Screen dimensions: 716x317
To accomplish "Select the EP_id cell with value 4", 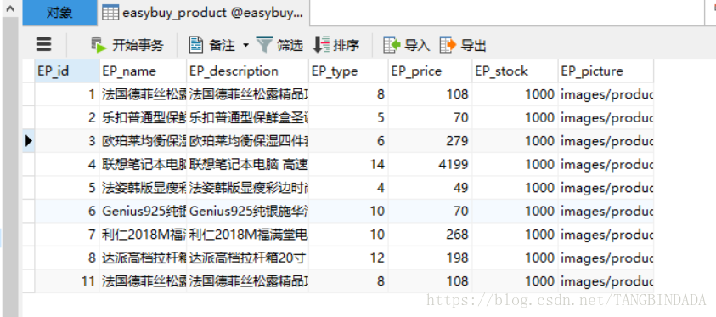I will point(67,164).
